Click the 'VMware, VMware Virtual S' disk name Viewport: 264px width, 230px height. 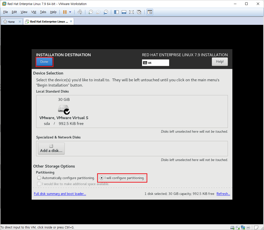tap(64, 118)
